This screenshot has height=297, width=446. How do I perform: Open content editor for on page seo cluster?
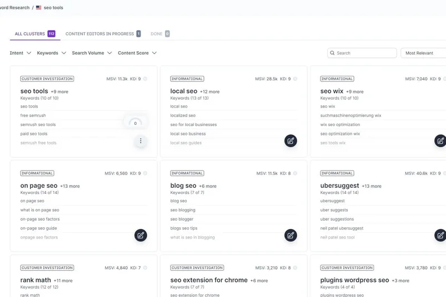tap(140, 235)
